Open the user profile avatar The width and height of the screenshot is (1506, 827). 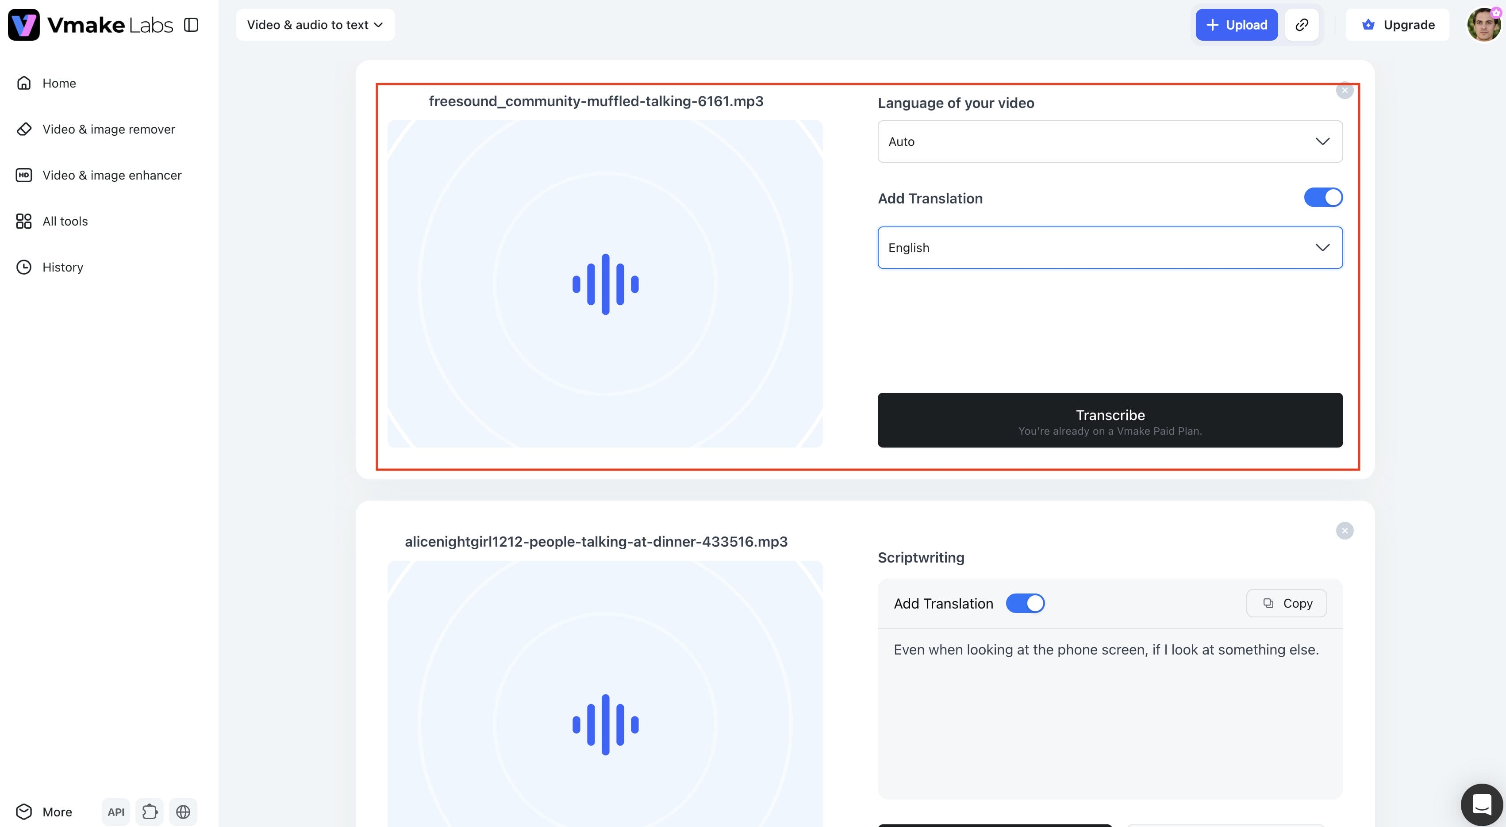tap(1484, 25)
